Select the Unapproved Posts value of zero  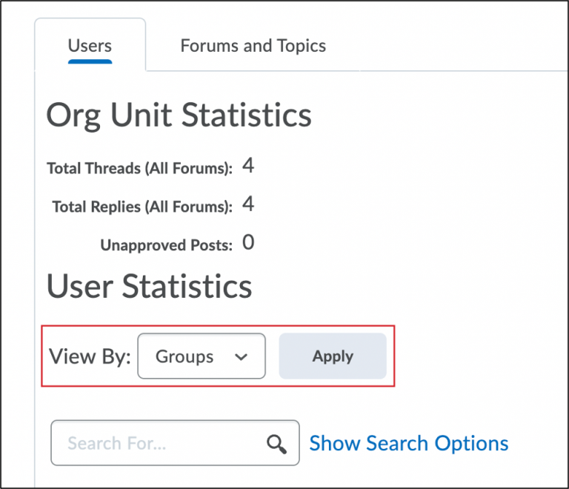[248, 243]
